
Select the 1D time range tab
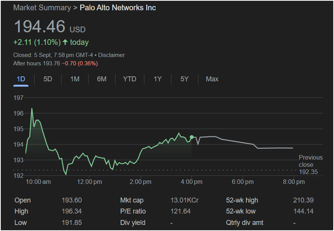tap(21, 79)
